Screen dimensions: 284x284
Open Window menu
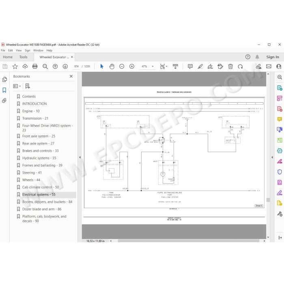coord(38,50)
